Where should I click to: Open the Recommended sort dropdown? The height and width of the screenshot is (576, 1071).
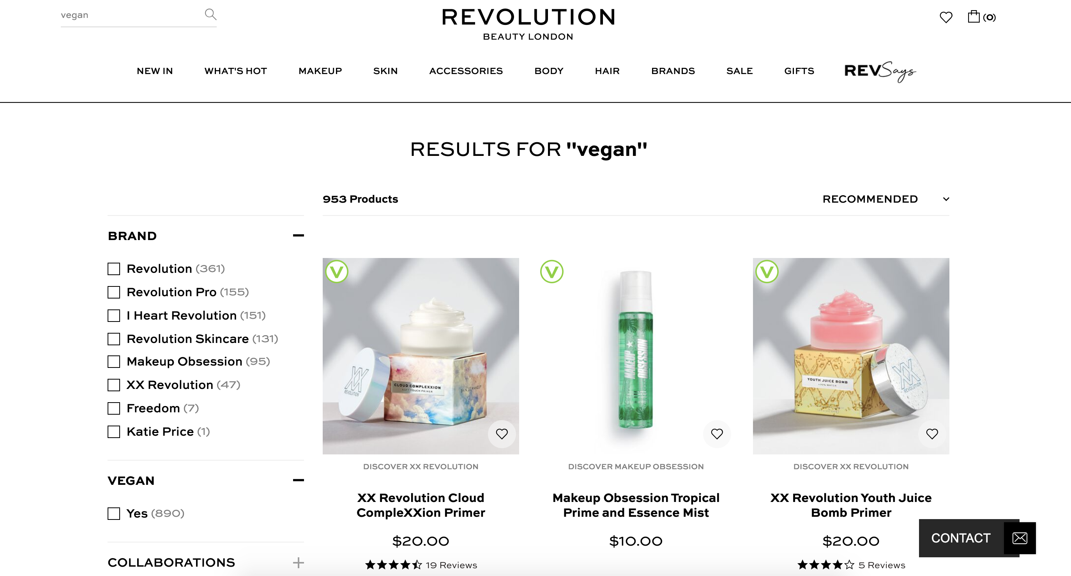[x=885, y=199]
